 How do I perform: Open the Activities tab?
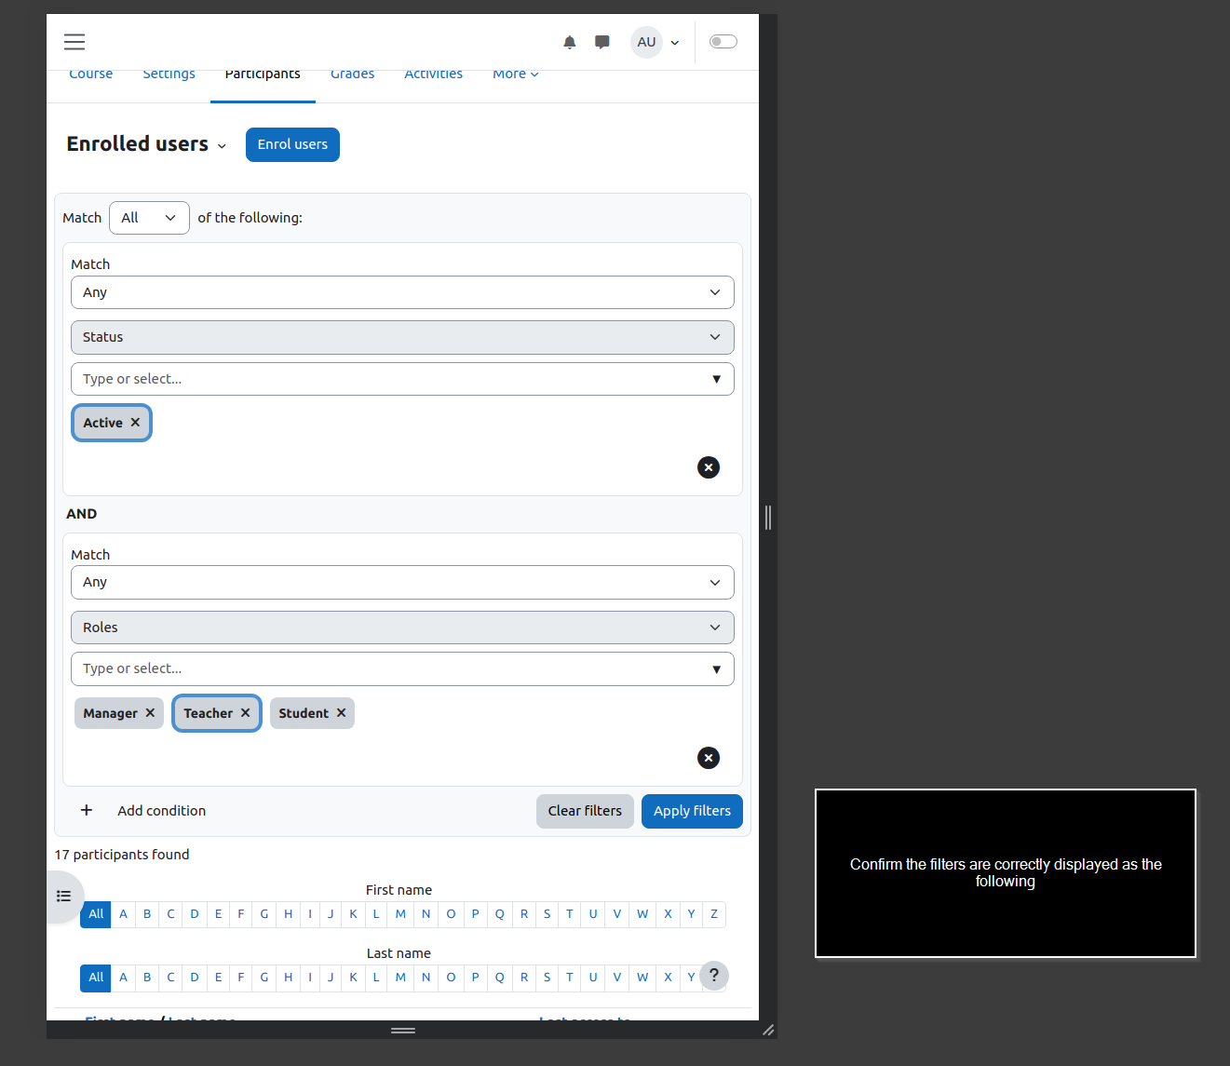point(433,74)
